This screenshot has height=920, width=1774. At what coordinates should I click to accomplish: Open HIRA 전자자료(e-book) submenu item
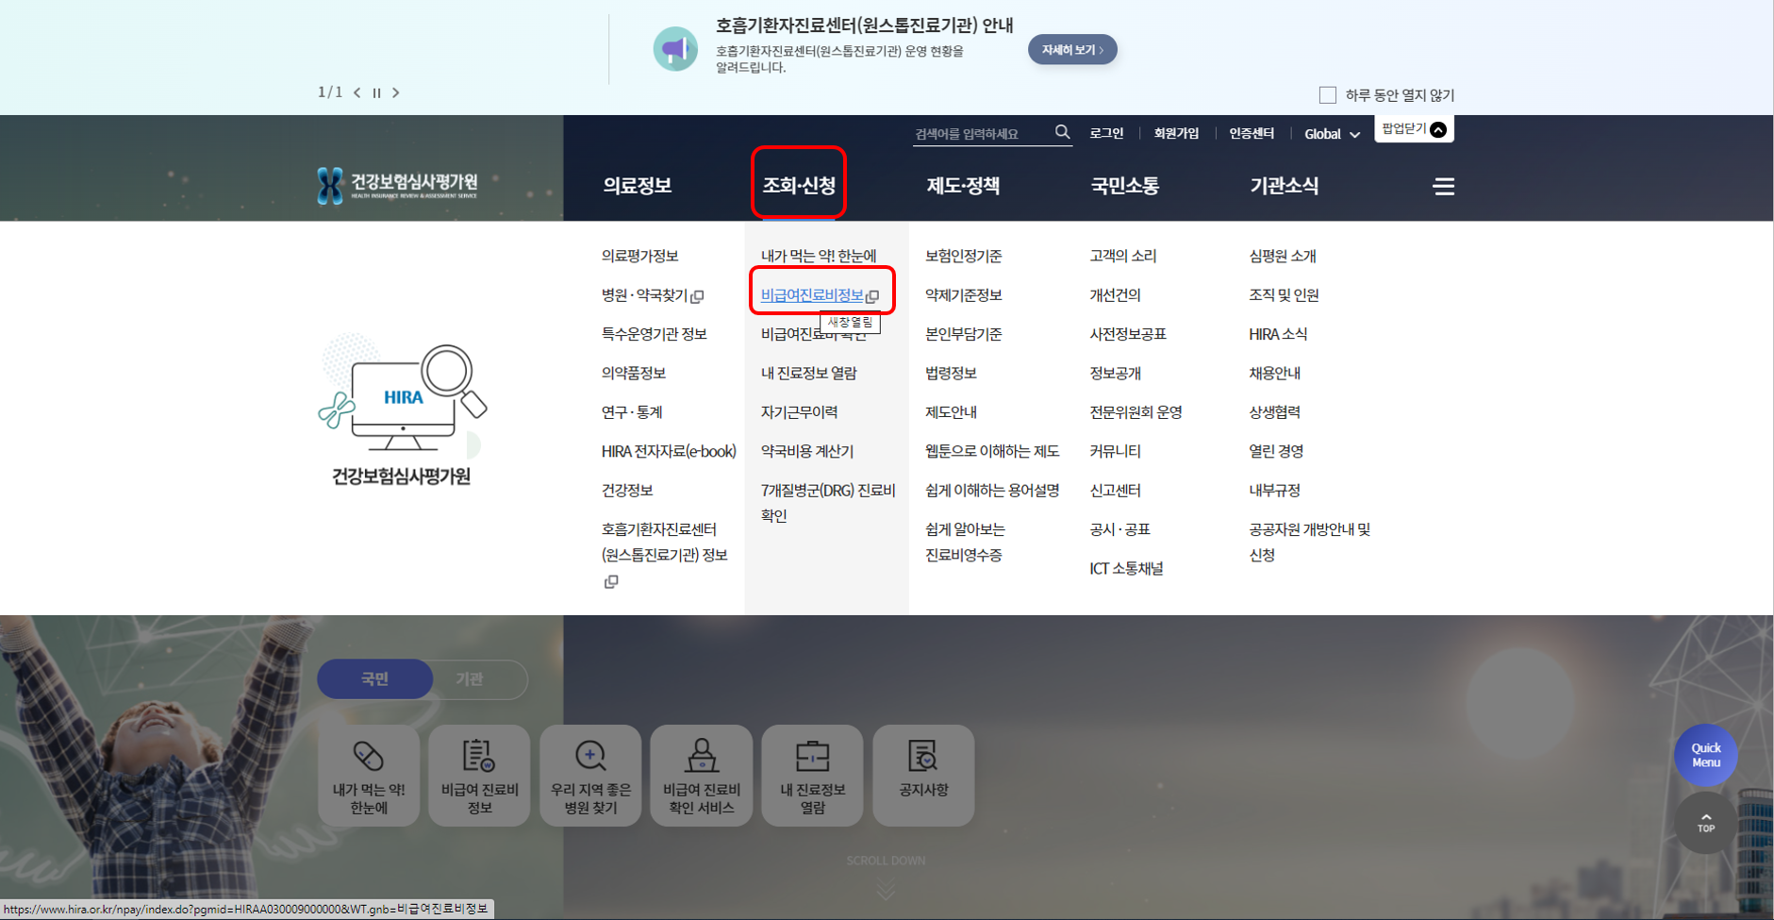669,451
